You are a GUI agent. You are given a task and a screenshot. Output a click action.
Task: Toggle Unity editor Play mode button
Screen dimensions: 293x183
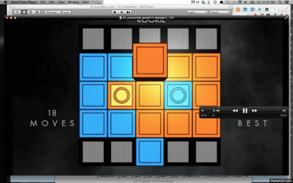(x=115, y=12)
